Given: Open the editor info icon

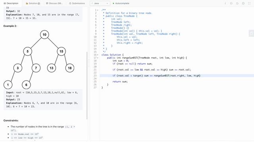Looking at the screenshot, I should click(x=225, y=3).
